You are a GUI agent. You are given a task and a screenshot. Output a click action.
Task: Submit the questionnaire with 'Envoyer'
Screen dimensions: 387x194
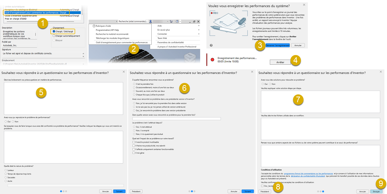(x=376, y=191)
